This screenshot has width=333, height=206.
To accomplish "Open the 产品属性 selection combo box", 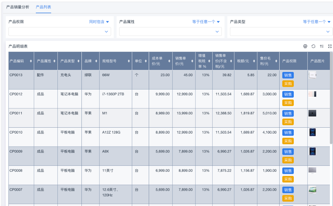I will [x=170, y=31].
